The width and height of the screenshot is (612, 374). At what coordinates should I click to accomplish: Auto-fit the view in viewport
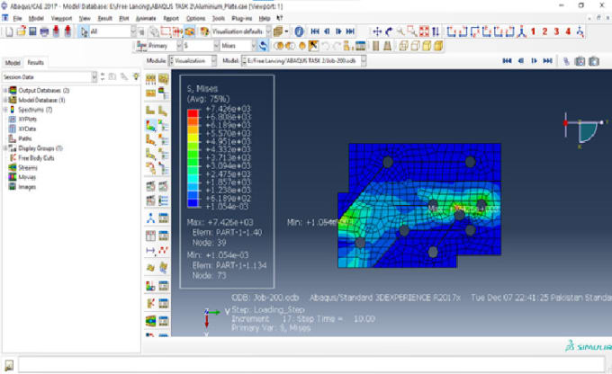[424, 31]
